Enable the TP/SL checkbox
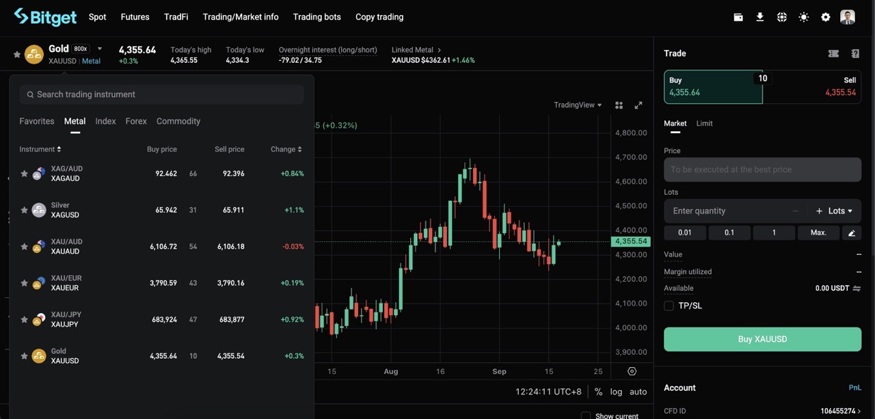Viewport: 875px width, 419px height. (669, 306)
